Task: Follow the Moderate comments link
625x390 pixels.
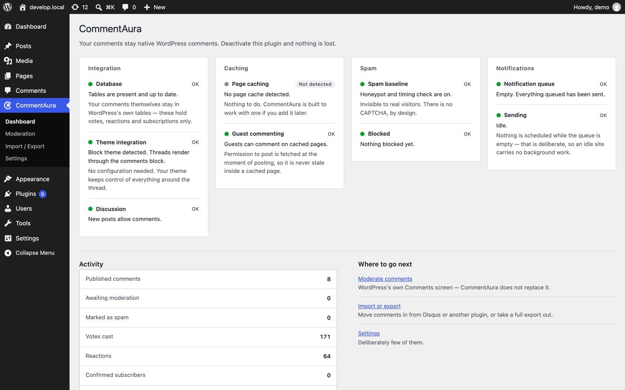Action: [385, 279]
